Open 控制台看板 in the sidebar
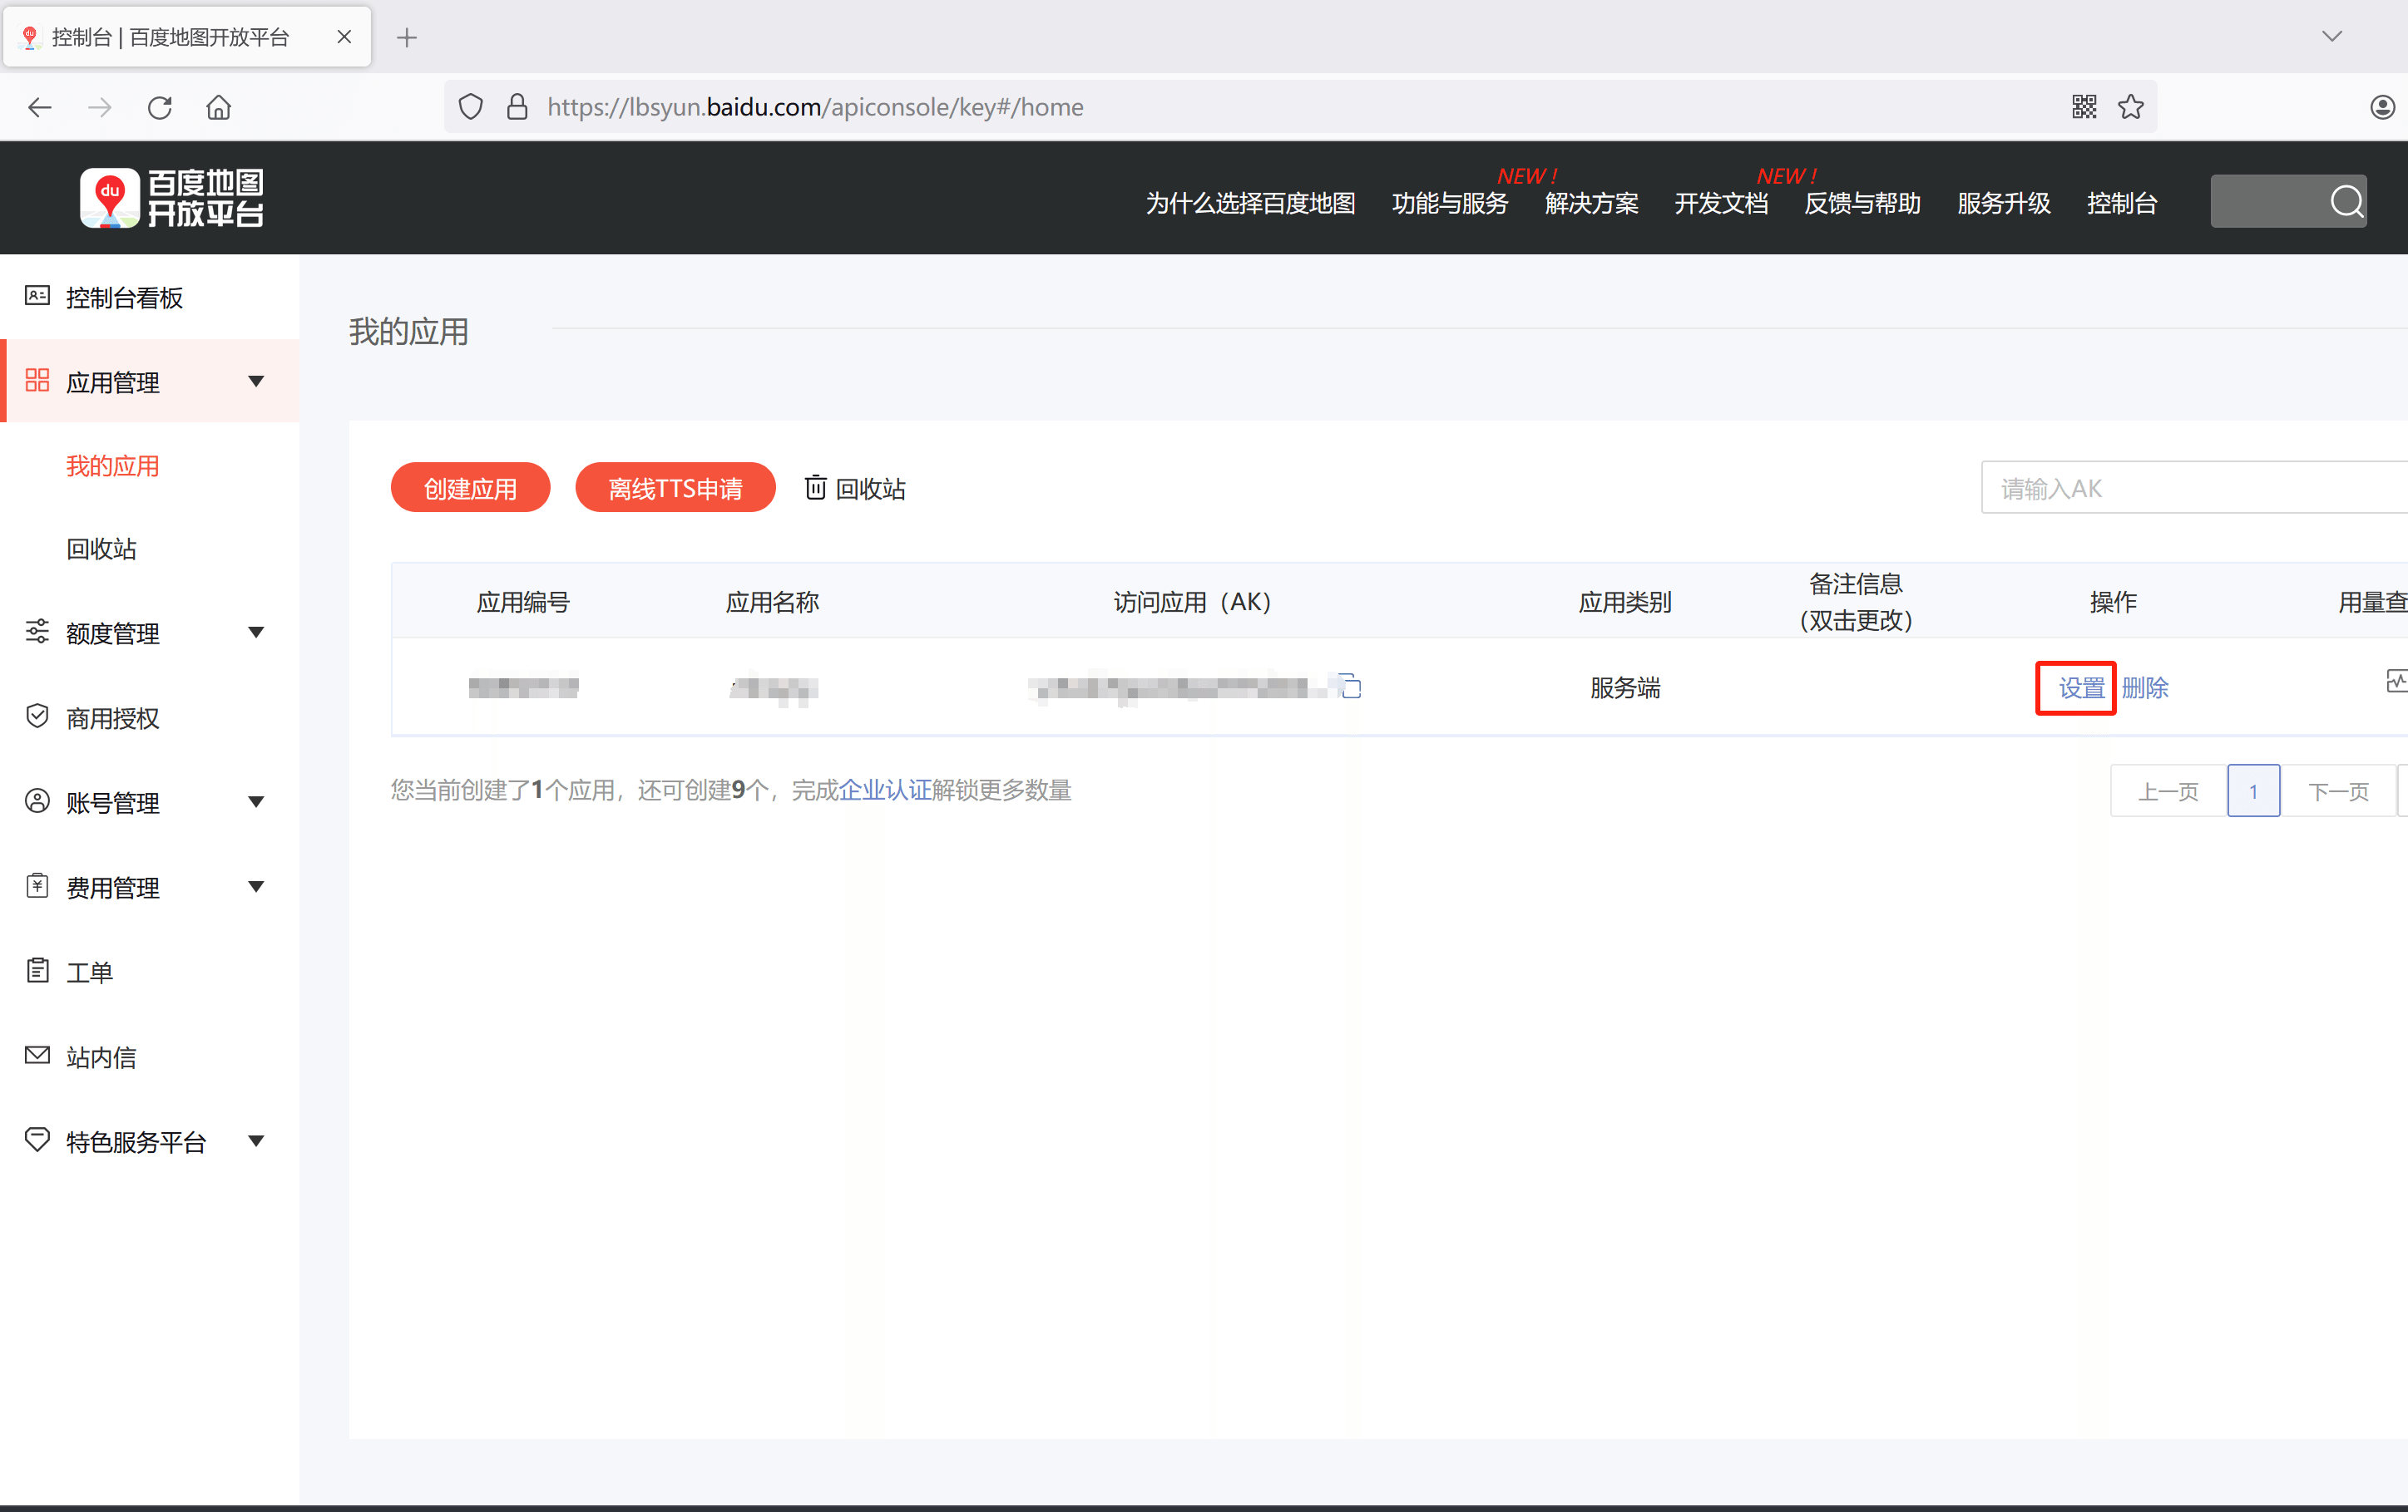Image resolution: width=2408 pixels, height=1512 pixels. pos(124,298)
